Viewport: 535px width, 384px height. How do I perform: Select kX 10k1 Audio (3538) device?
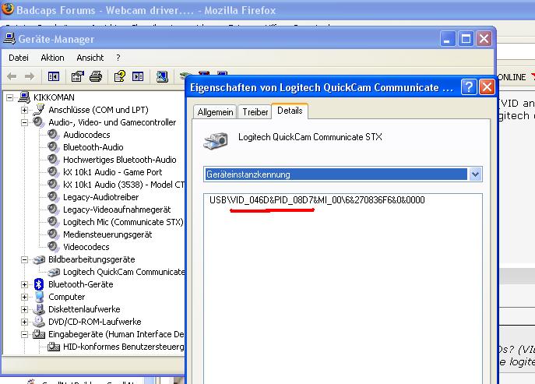[124, 185]
